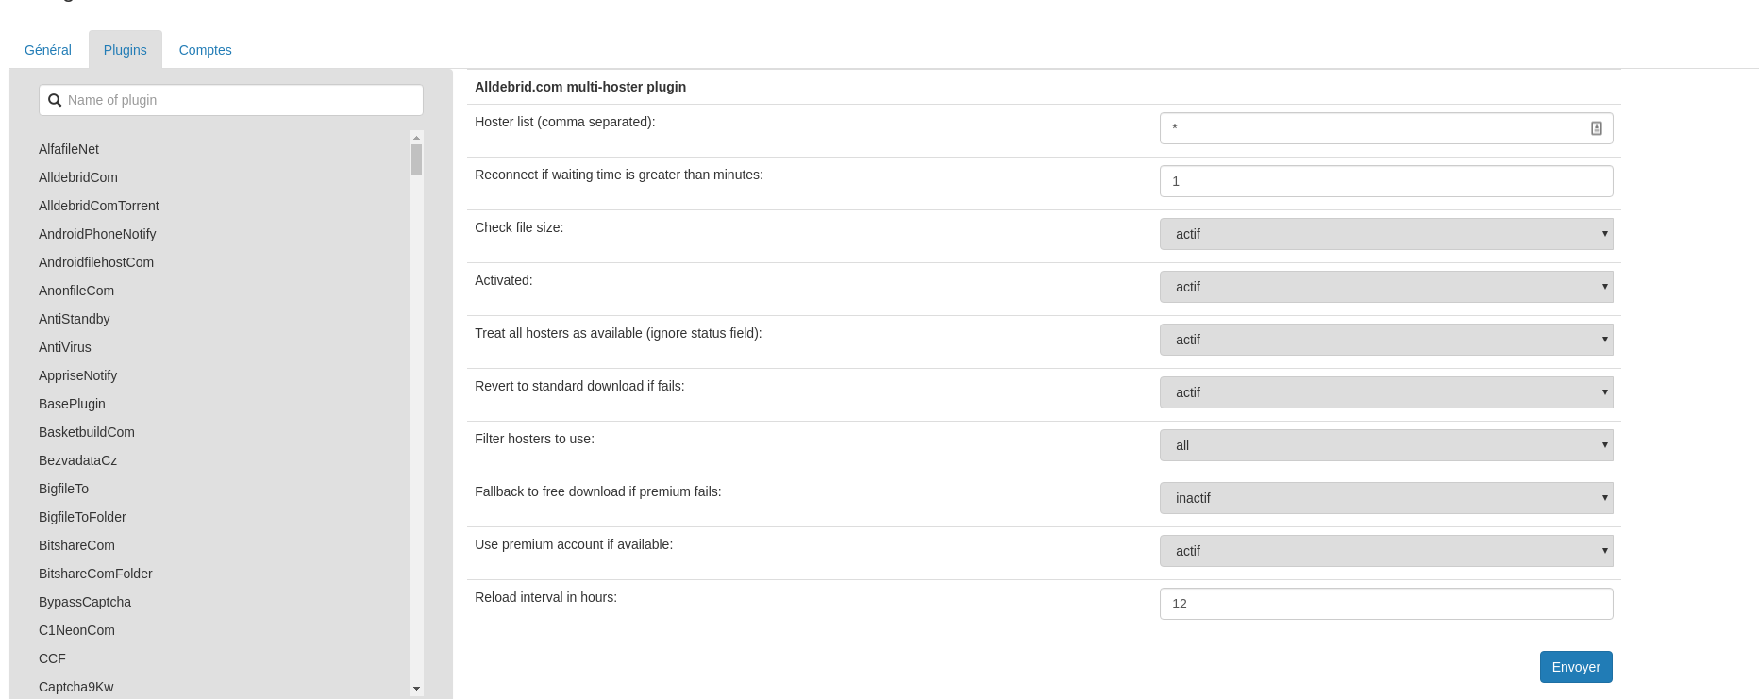Open the 'Revert to standard download if fails' dropdown
The height and width of the screenshot is (699, 1759).
1385,391
